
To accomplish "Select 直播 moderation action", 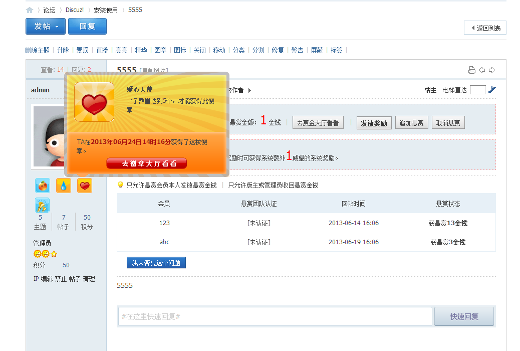I will pyautogui.click(x=102, y=50).
